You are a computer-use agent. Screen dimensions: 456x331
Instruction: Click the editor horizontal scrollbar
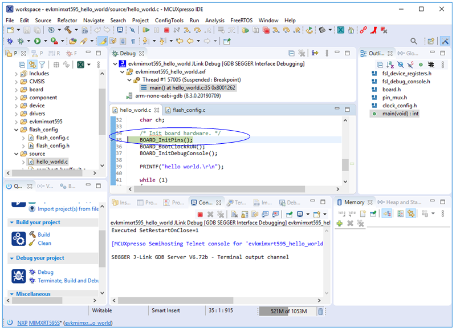click(x=219, y=189)
